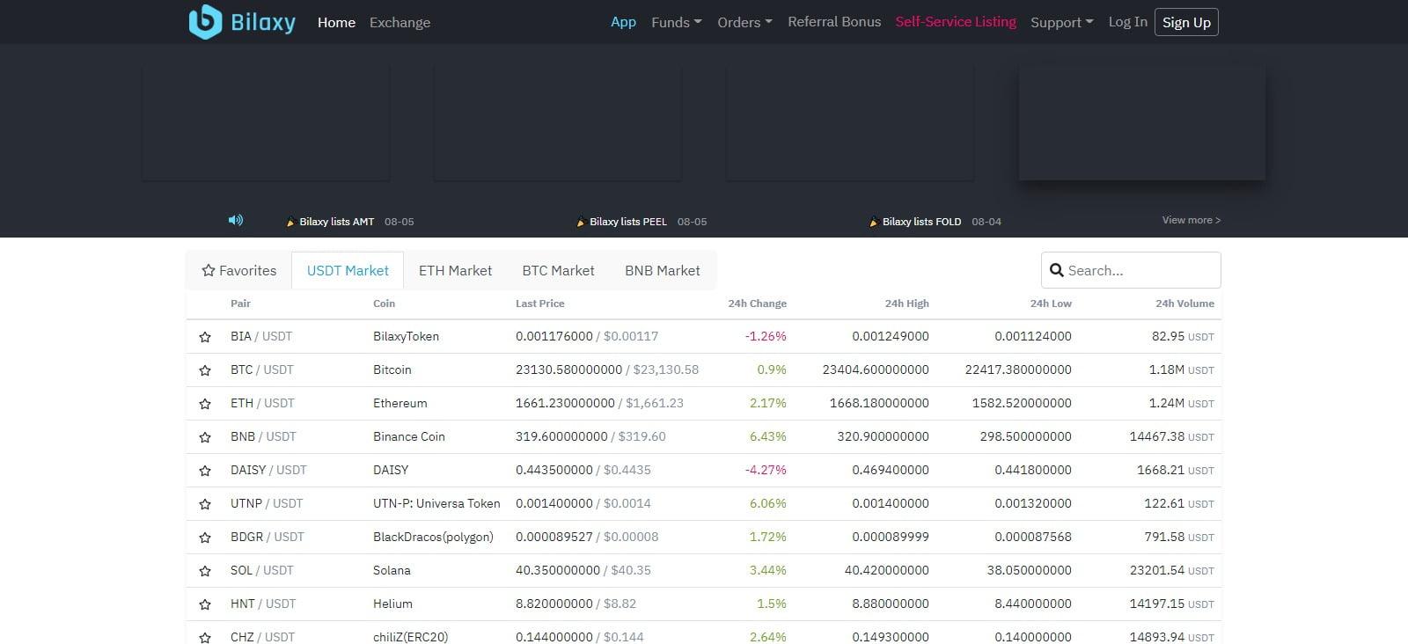Open the View more announcements link
1408x644 pixels.
[x=1191, y=220]
